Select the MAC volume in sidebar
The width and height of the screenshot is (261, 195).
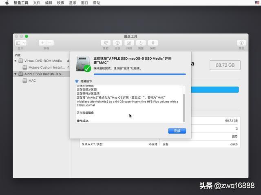(x=32, y=80)
